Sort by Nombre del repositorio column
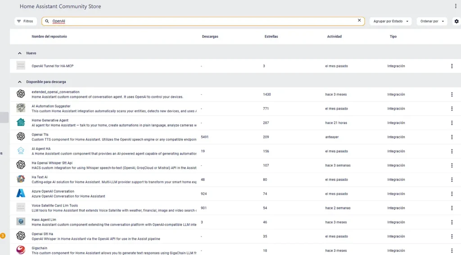 49,37
